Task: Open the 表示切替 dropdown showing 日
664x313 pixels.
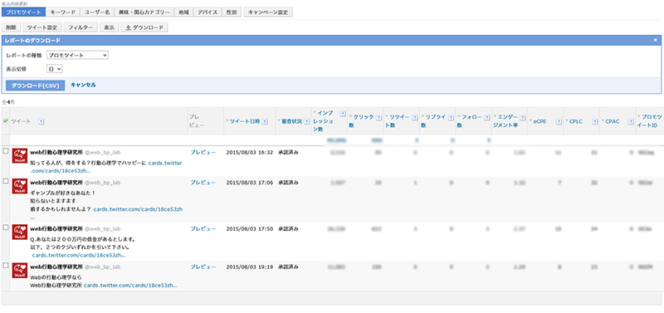Action: click(x=54, y=68)
